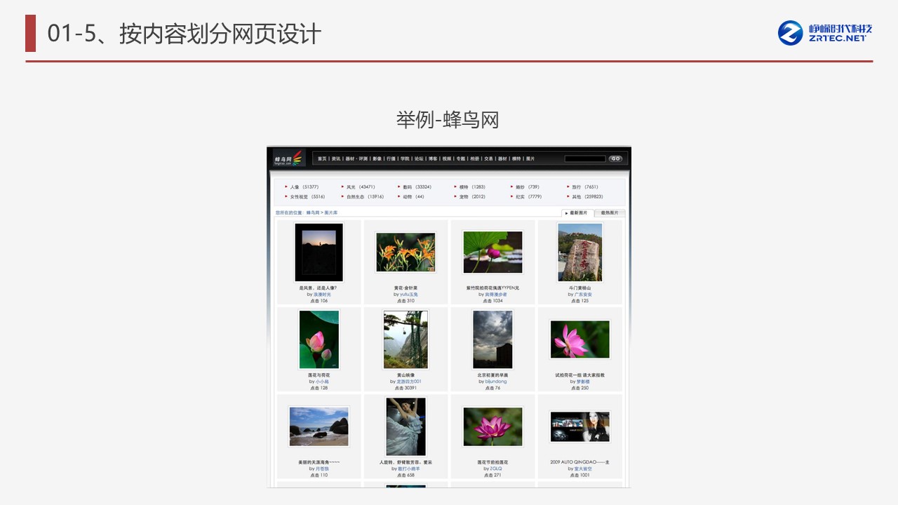Viewport: 898px width, 505px height.
Task: Click the search input box beside GO
Action: pos(584,159)
